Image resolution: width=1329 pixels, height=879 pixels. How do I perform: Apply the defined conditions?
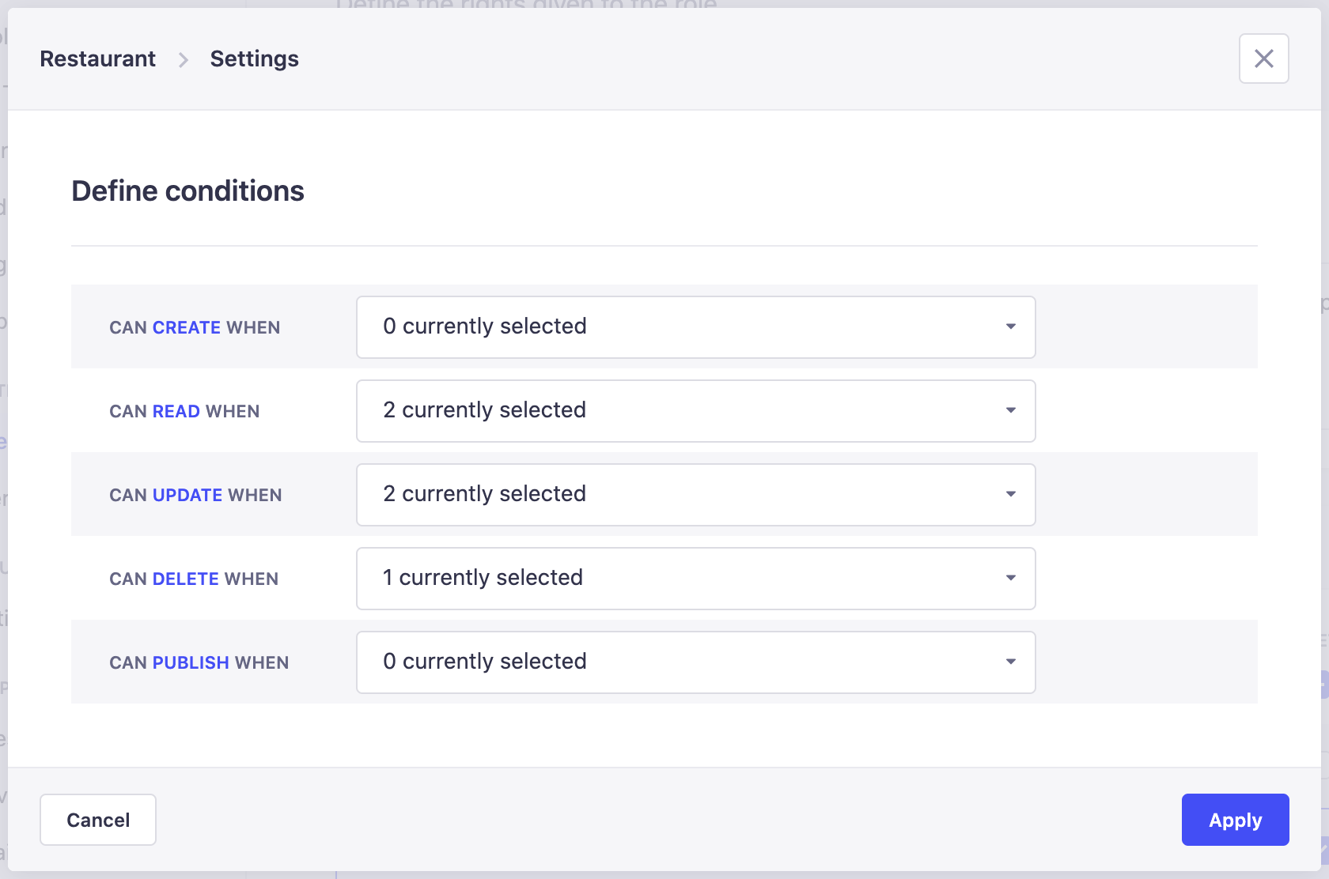click(1235, 820)
